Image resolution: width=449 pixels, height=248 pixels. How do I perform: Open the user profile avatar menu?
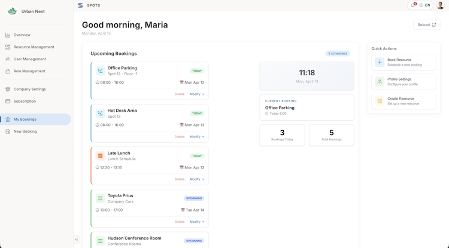coord(440,5)
